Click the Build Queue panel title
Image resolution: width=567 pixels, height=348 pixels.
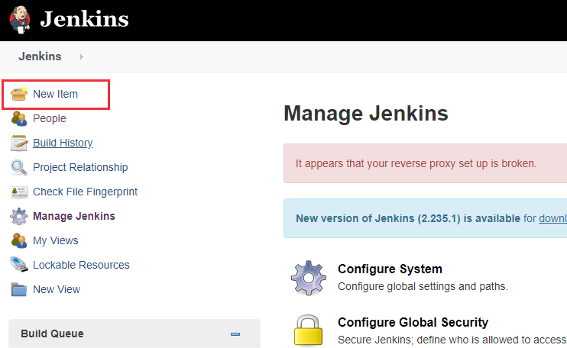point(52,333)
